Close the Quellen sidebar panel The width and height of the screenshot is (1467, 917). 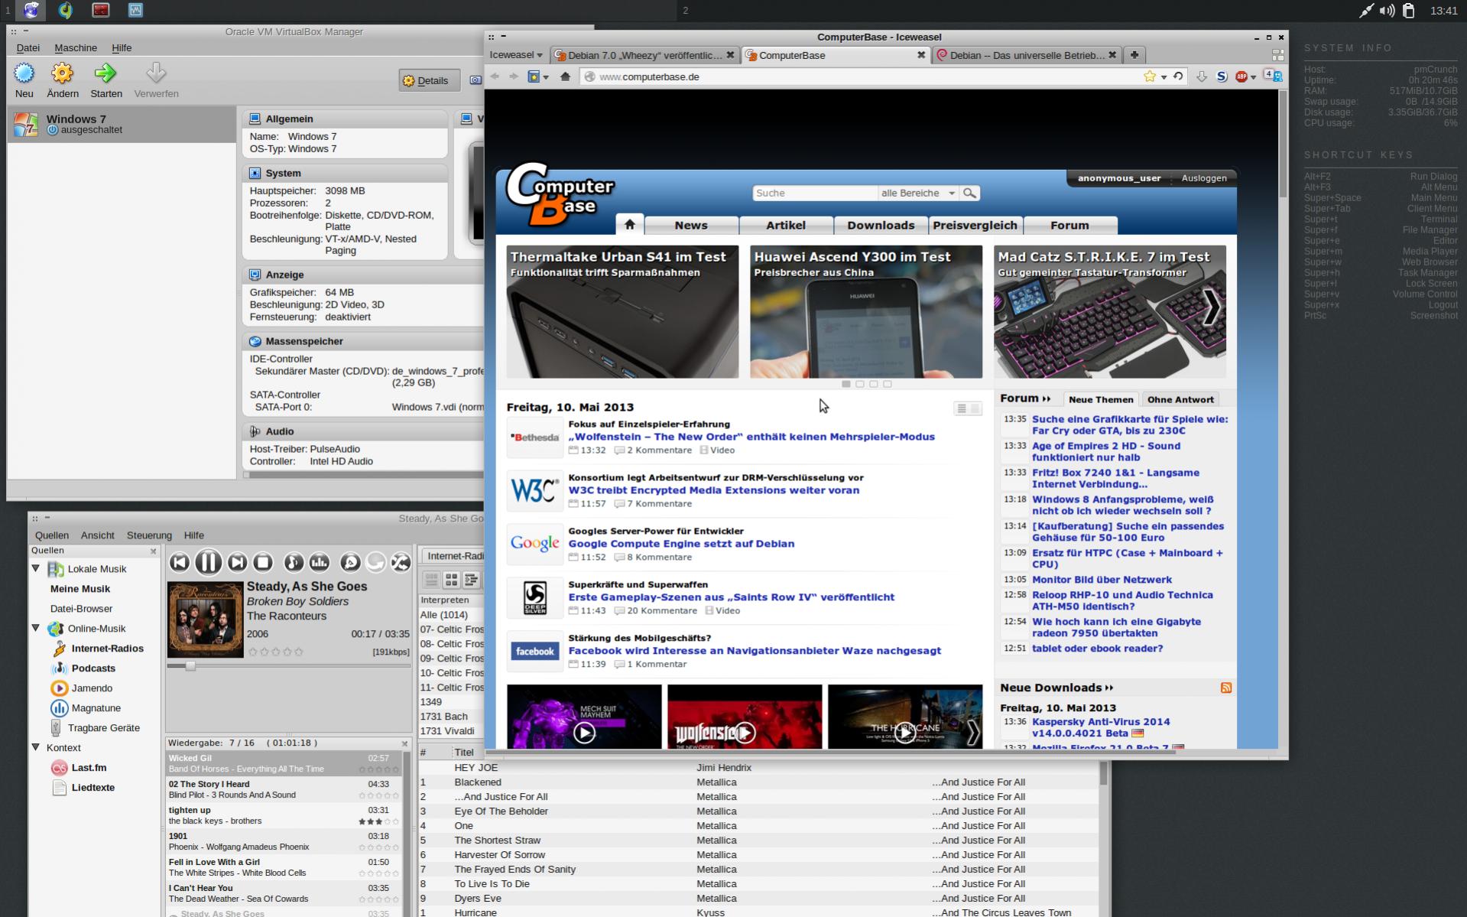(154, 551)
